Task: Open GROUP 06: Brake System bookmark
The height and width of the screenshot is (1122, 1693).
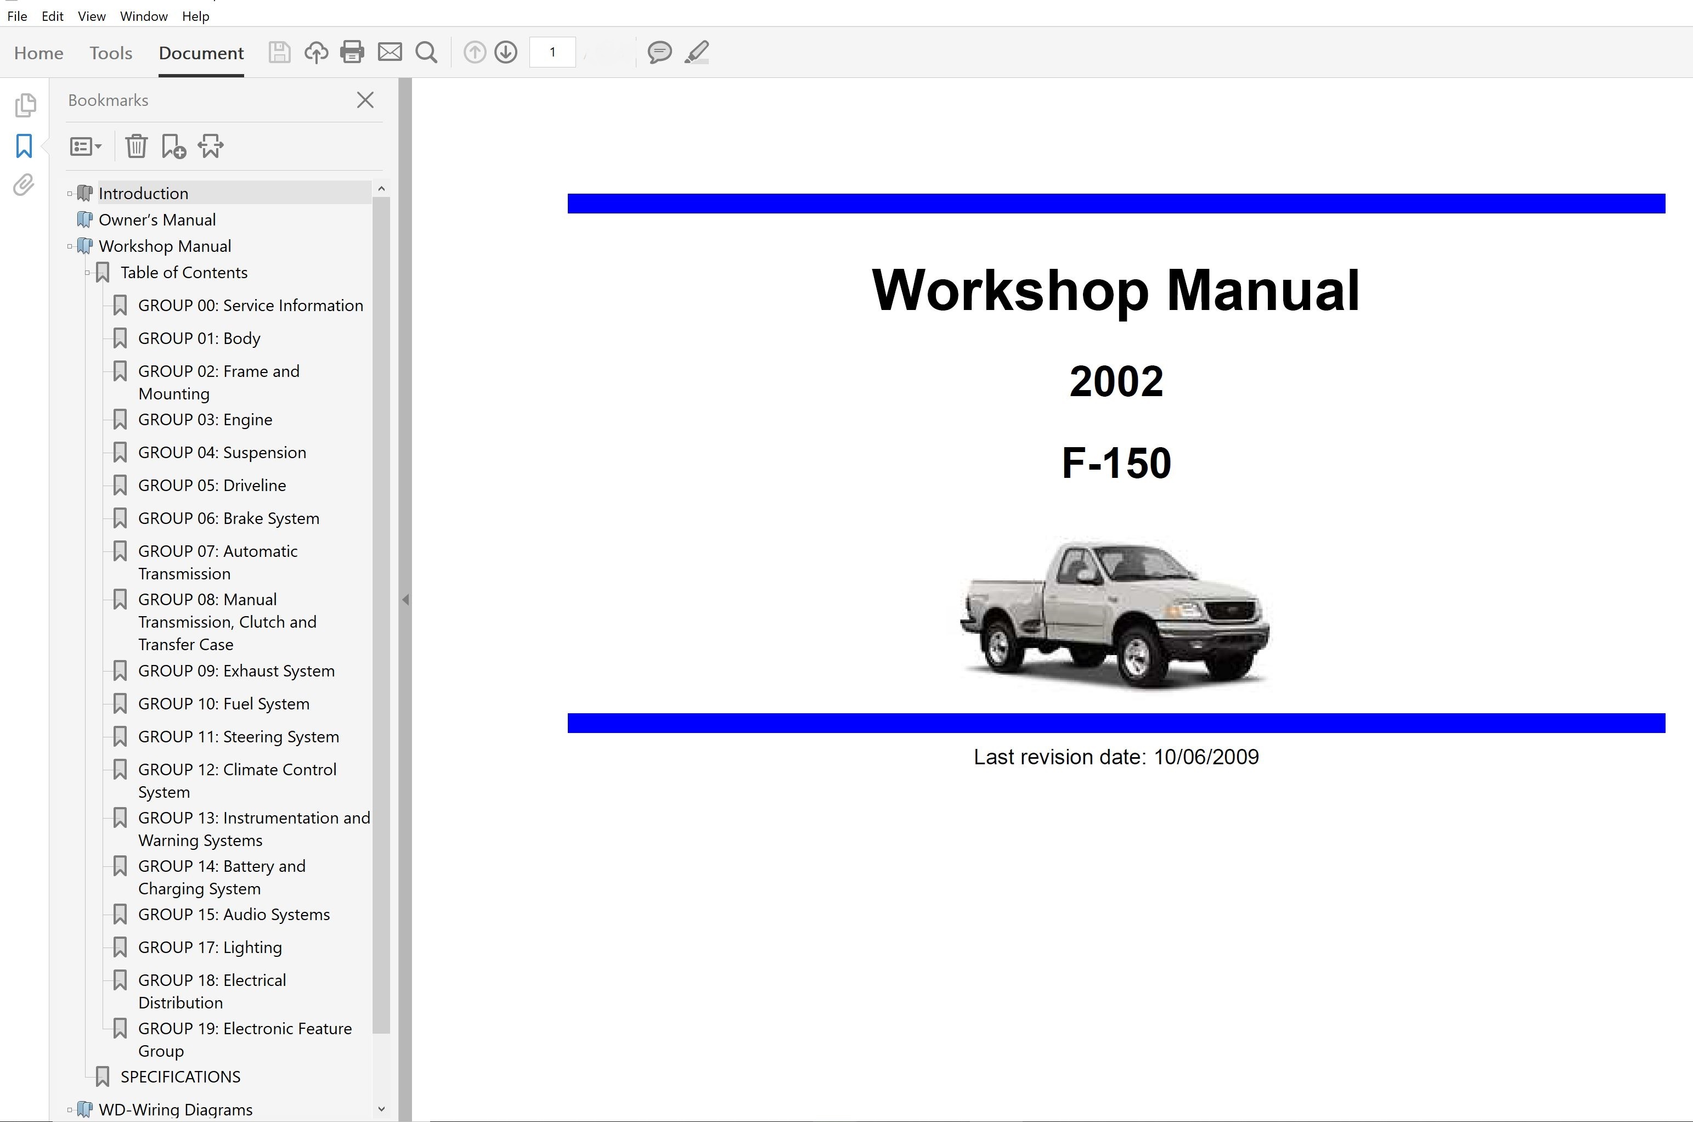Action: click(x=228, y=518)
